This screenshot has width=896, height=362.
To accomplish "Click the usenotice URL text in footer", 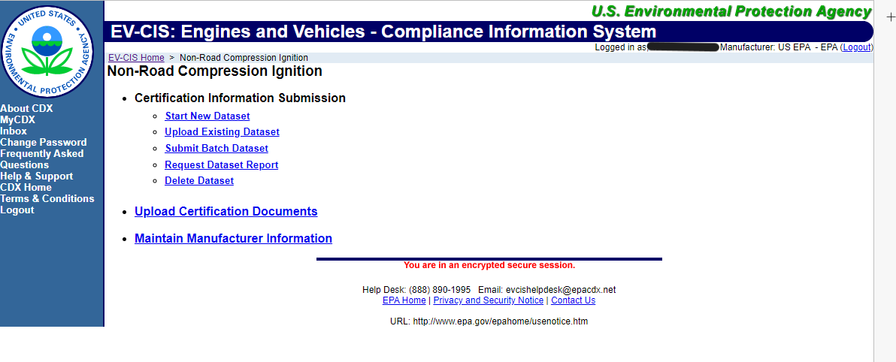I will coord(501,321).
